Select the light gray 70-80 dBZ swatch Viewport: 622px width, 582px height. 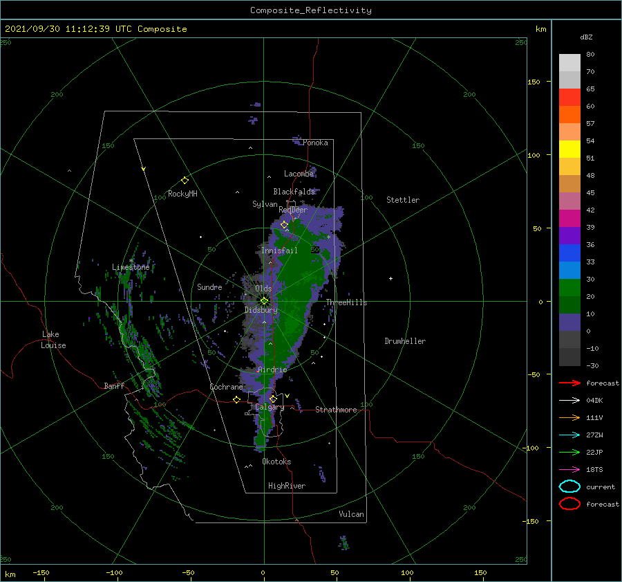point(569,62)
